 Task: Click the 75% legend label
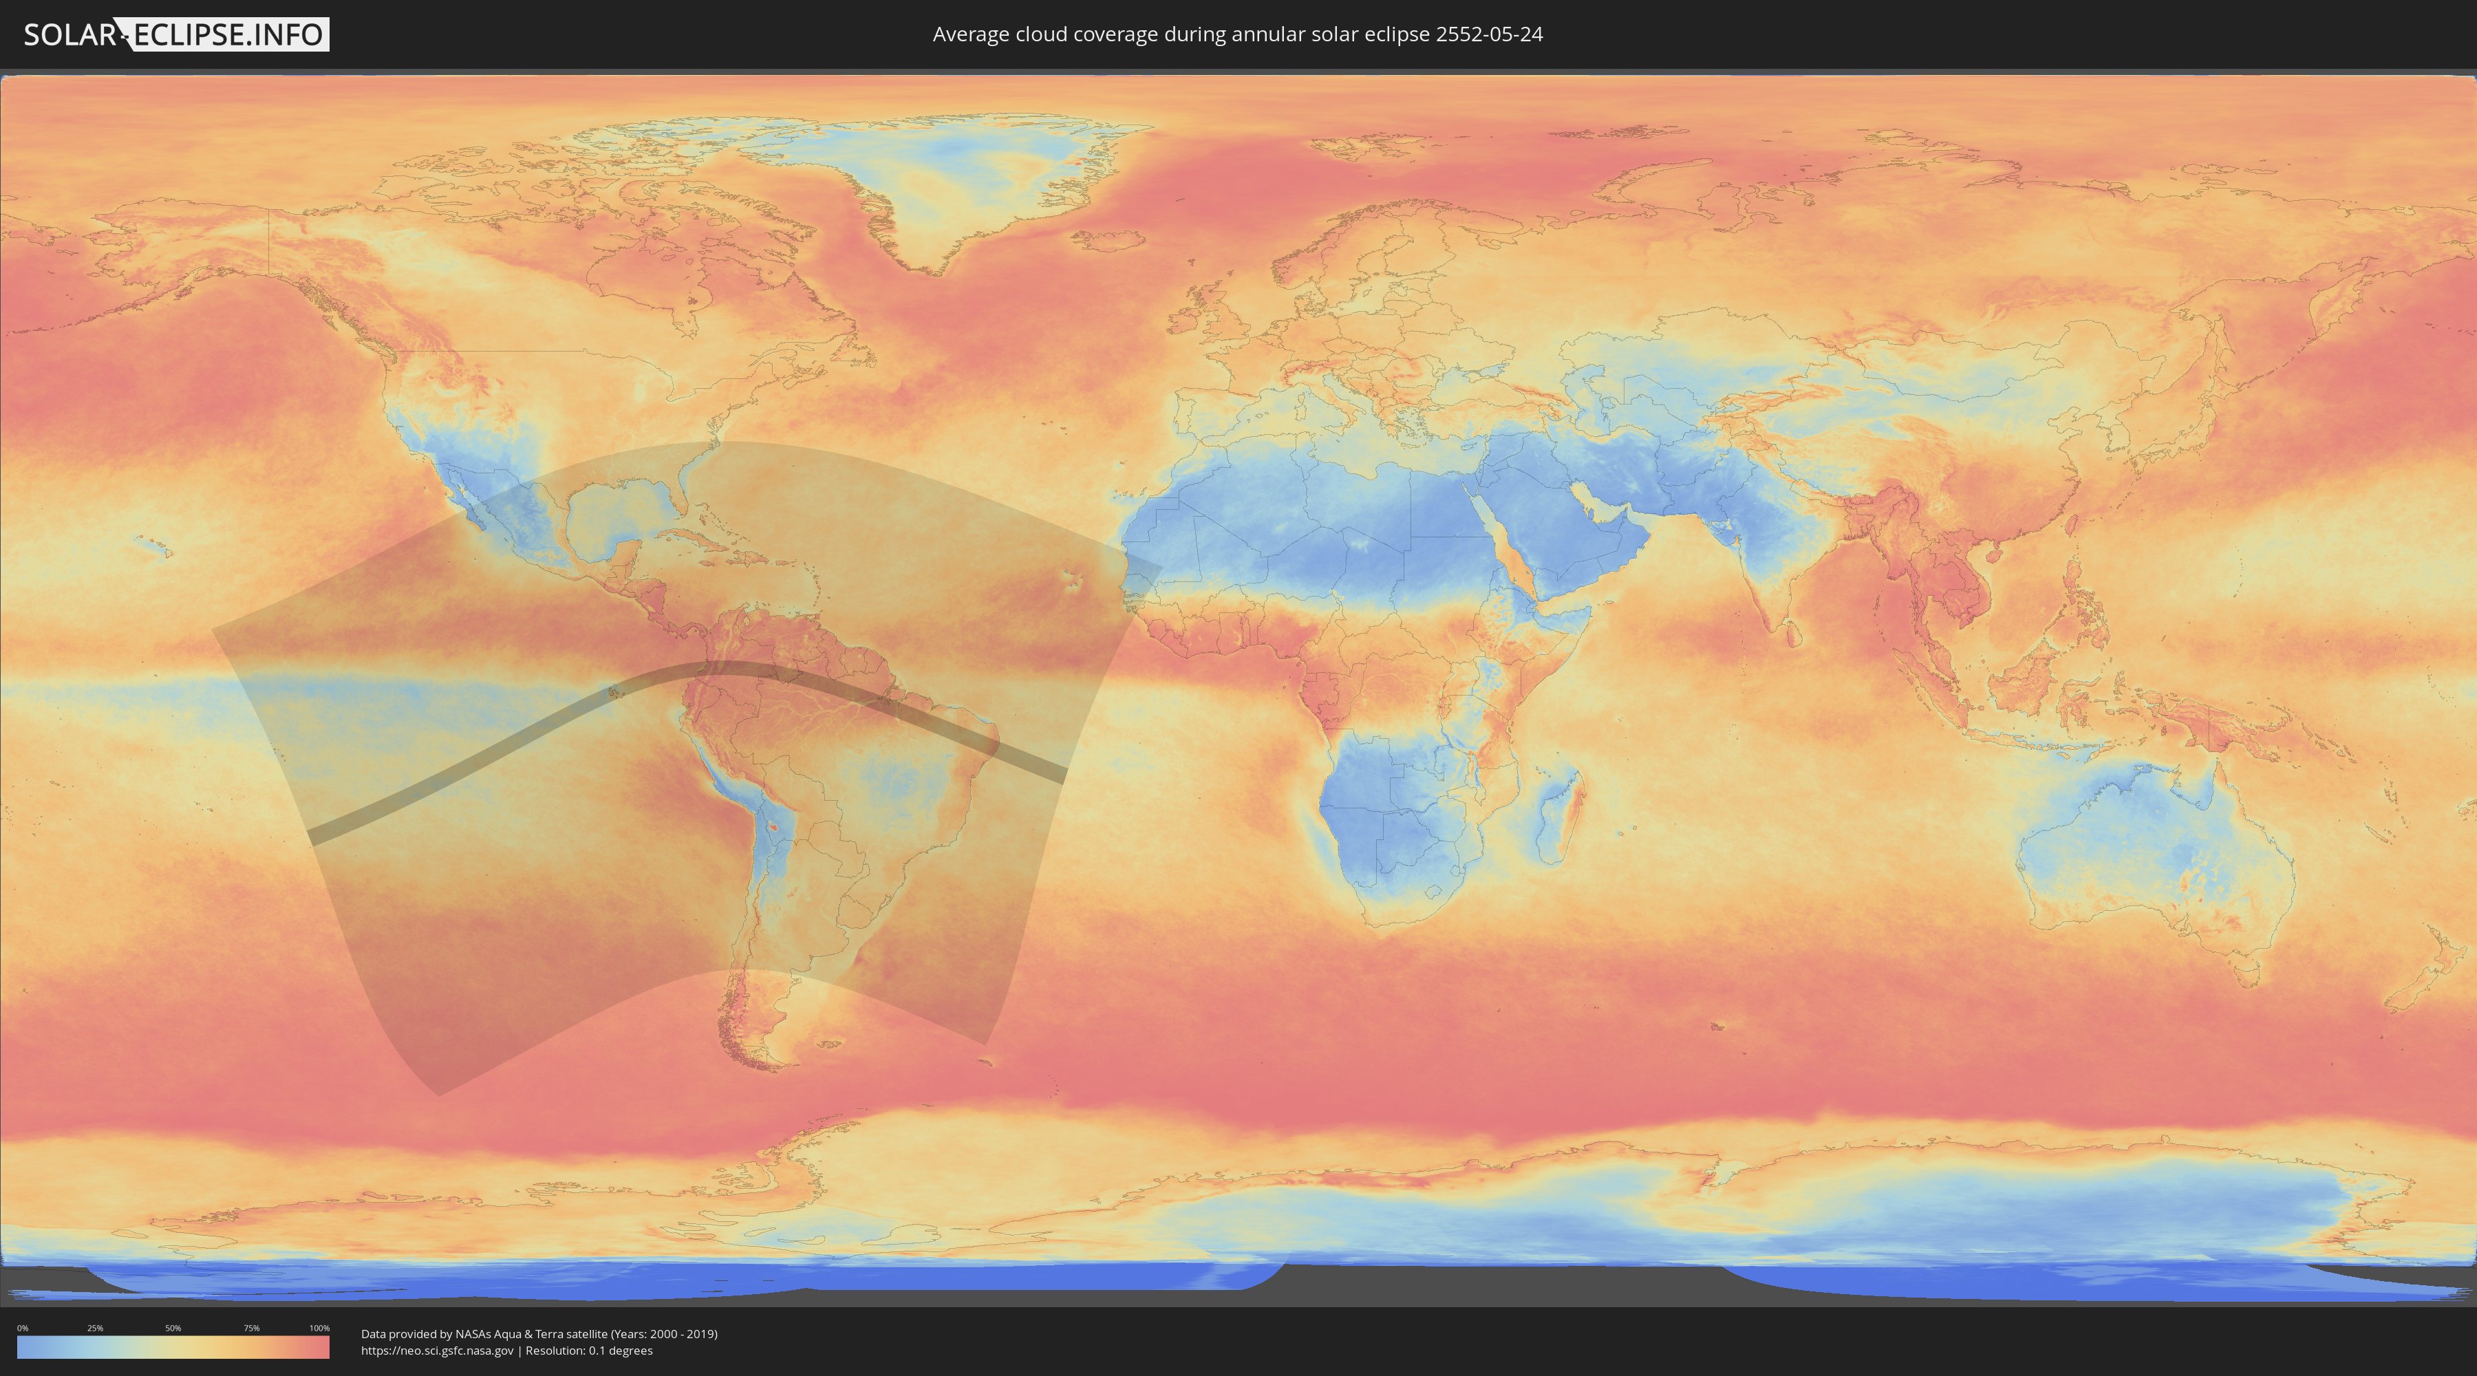click(251, 1328)
